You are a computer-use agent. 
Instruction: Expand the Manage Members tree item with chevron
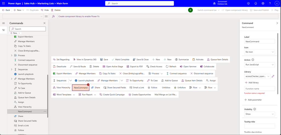tap(12, 79)
